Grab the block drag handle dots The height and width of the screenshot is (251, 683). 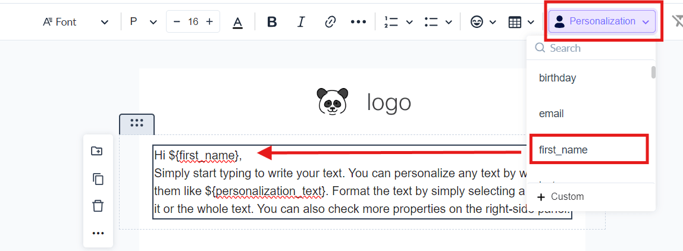pos(137,124)
